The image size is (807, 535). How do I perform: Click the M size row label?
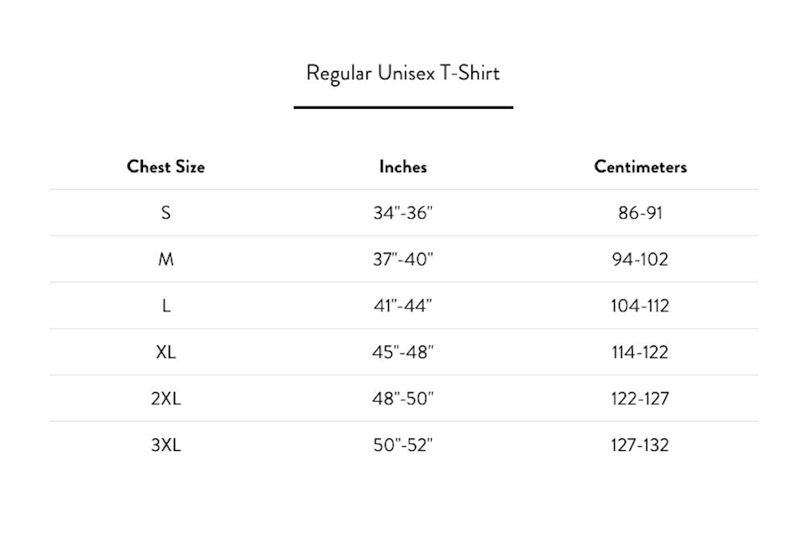pos(165,259)
